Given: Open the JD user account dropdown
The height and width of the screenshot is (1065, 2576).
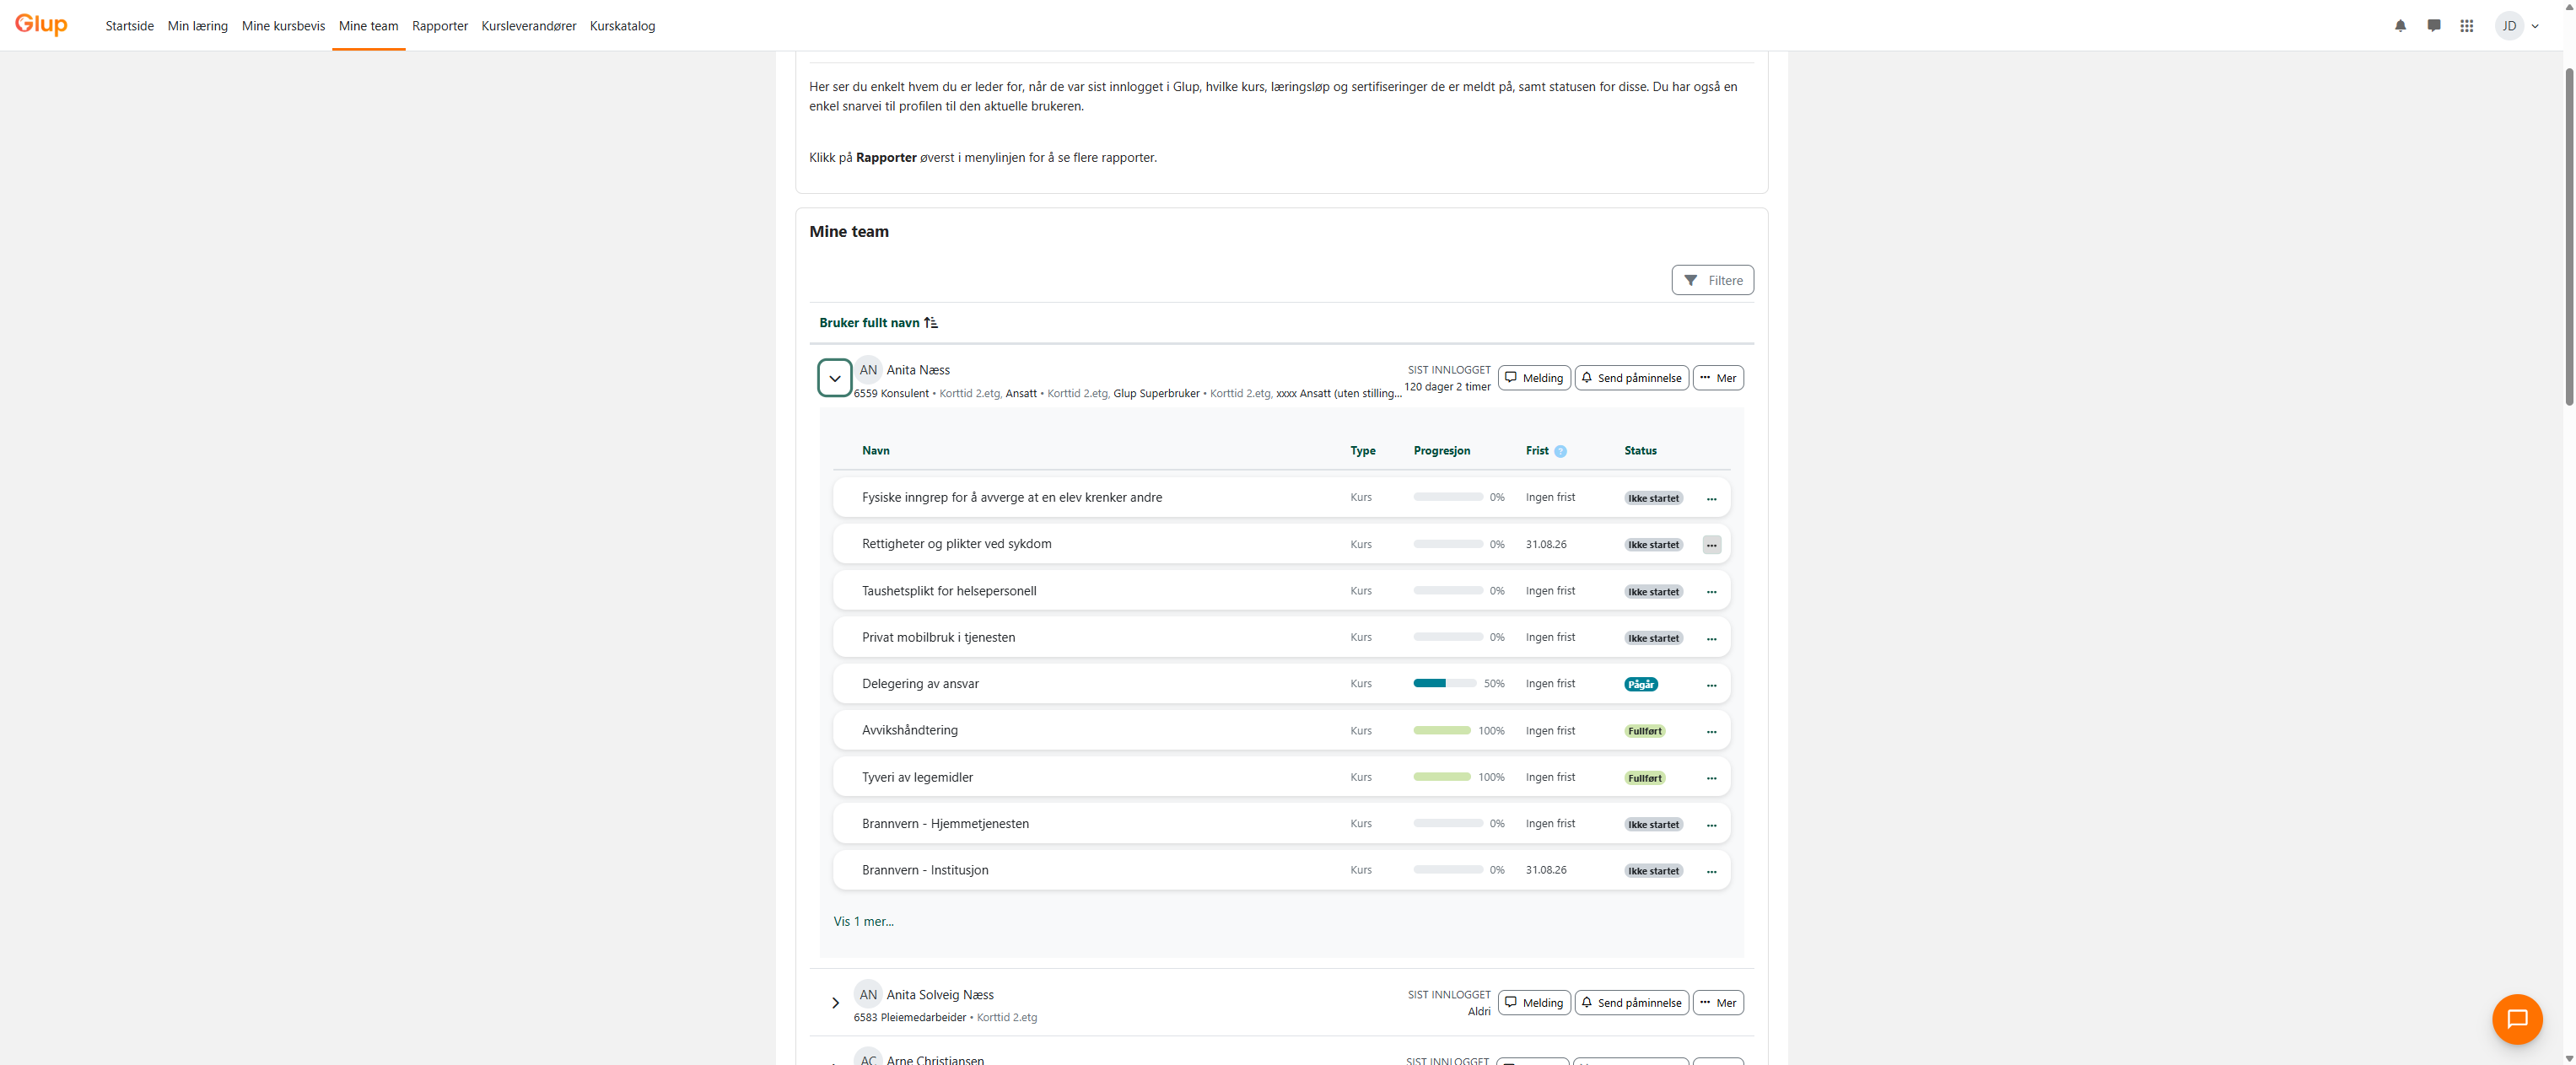Looking at the screenshot, I should [x=2517, y=26].
